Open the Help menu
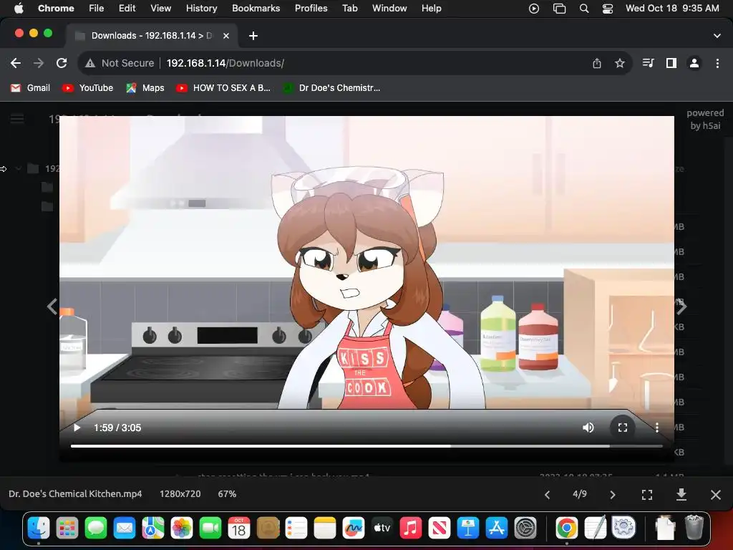Screen dimensions: 733x550 click(x=431, y=8)
